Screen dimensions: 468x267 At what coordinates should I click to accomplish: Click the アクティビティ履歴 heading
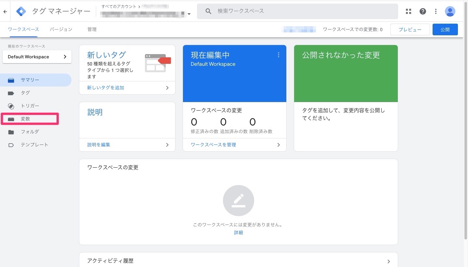pos(110,261)
